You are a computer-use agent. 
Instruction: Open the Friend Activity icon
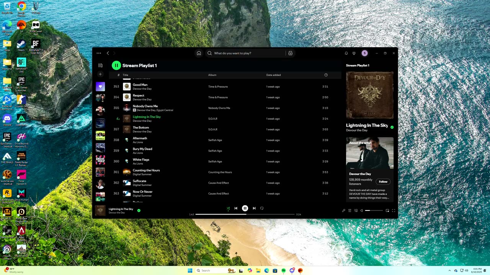[354, 53]
